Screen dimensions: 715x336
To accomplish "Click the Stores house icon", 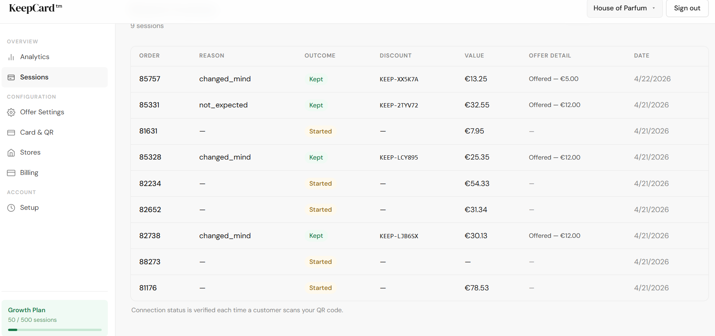I will click(x=11, y=153).
